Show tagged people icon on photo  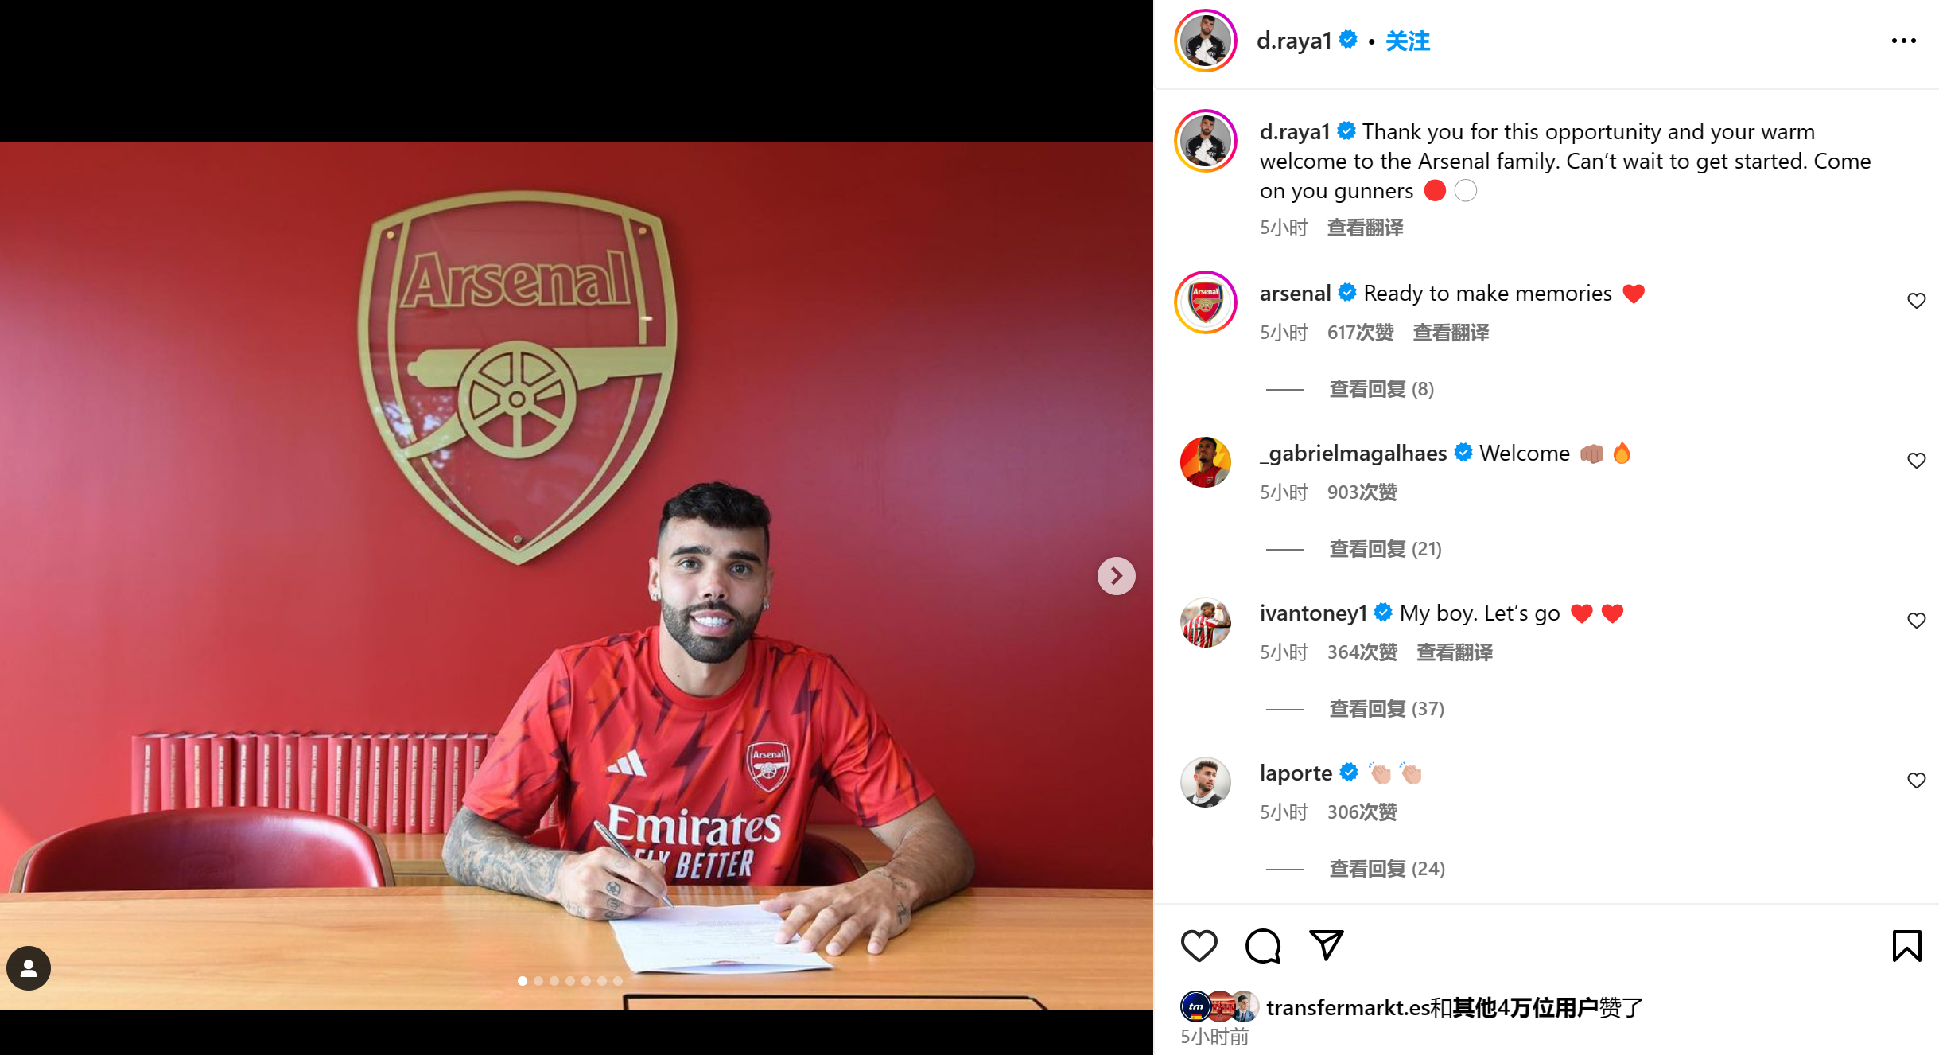tap(29, 968)
